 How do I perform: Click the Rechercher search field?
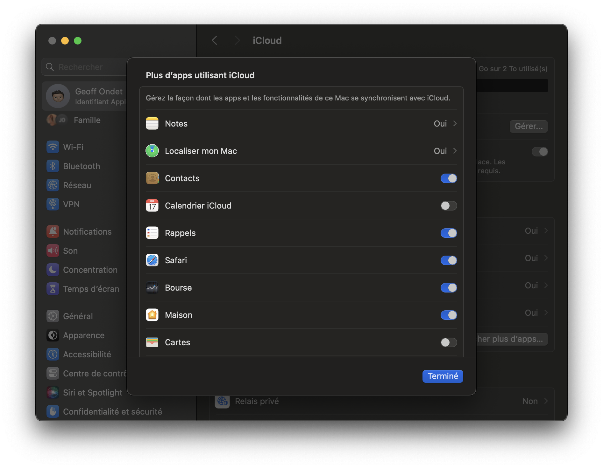click(x=84, y=67)
